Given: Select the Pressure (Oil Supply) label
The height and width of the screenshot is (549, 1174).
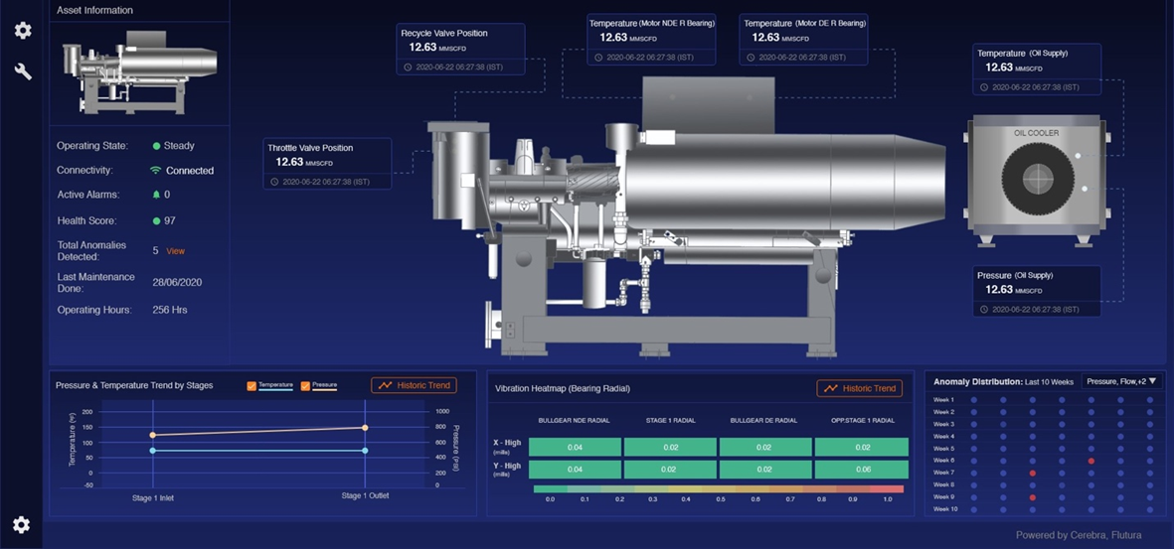Looking at the screenshot, I should point(1015,275).
